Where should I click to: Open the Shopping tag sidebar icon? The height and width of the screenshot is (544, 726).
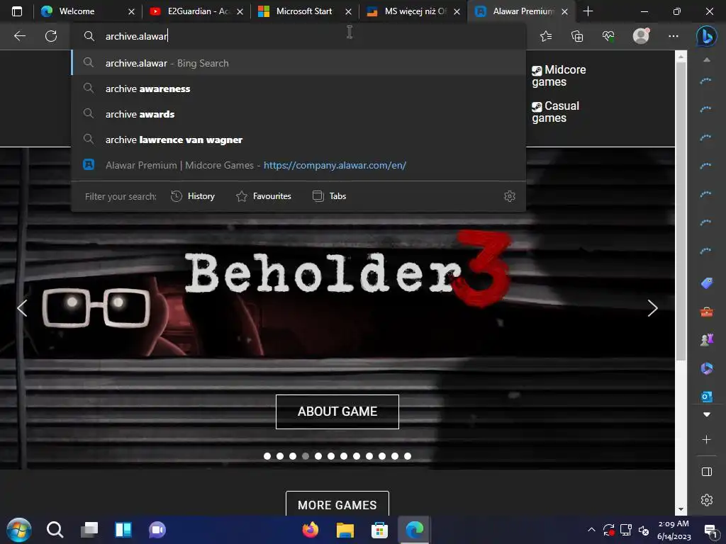[707, 283]
